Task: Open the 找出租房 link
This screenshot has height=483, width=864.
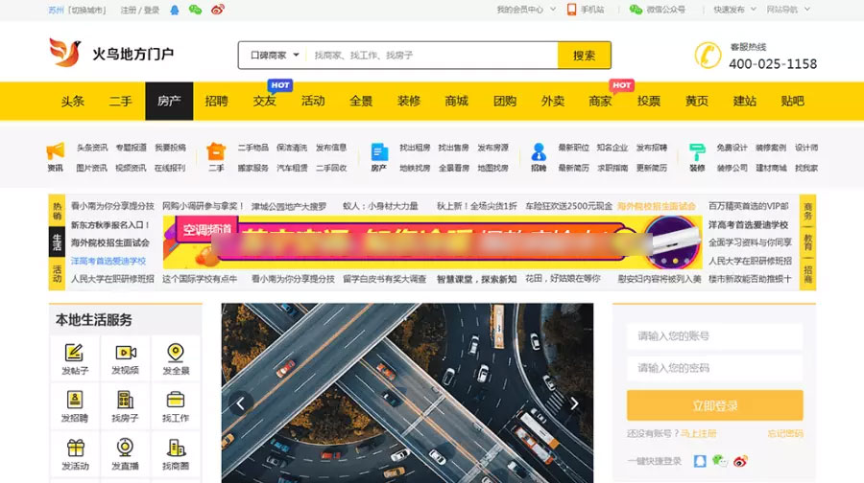Action: (x=415, y=148)
